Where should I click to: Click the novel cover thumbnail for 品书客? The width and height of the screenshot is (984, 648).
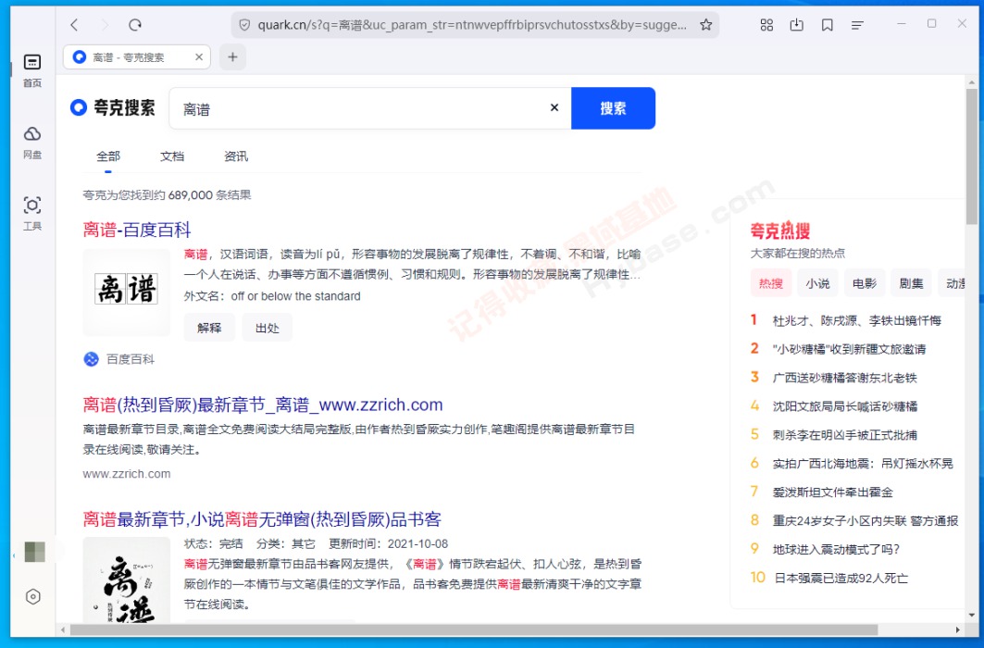tap(126, 579)
